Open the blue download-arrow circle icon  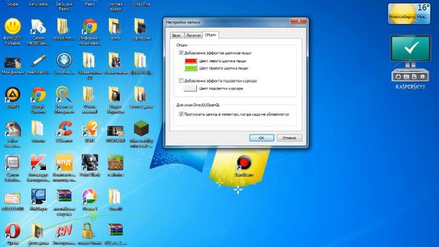coord(64,60)
